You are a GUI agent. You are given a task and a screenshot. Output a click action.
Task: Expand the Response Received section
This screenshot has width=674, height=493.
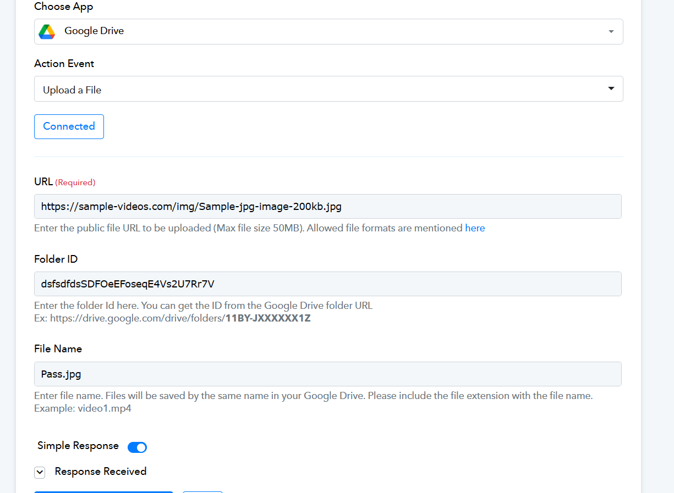[x=40, y=472]
